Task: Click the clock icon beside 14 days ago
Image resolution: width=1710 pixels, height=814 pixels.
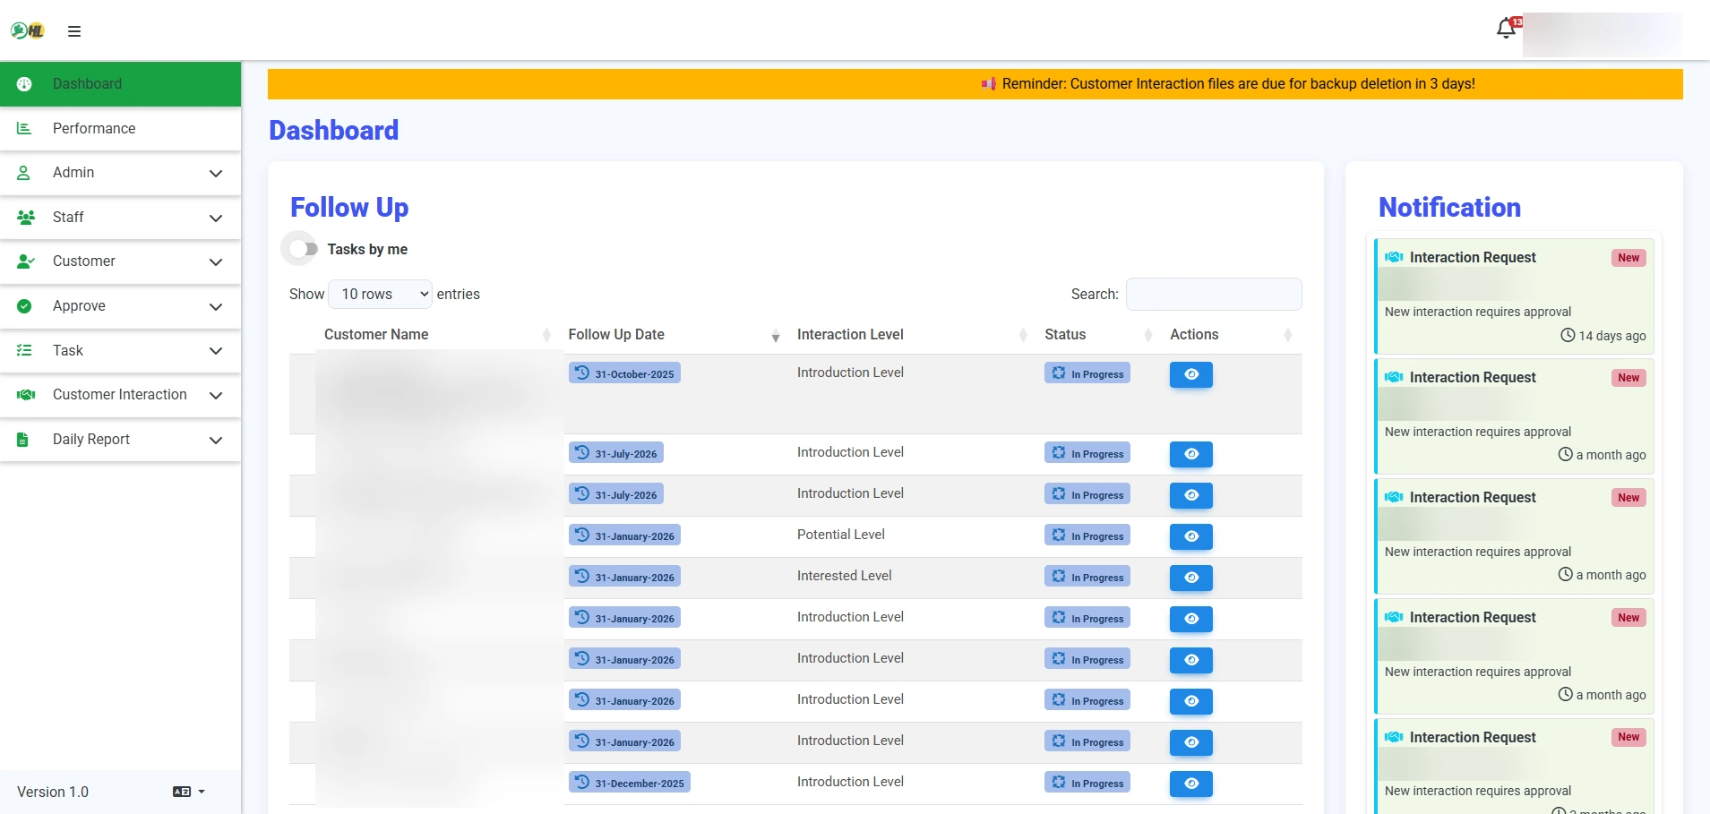Action: click(x=1568, y=336)
